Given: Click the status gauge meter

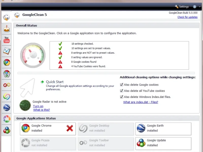Looking at the screenshot, I should pos(33,55).
